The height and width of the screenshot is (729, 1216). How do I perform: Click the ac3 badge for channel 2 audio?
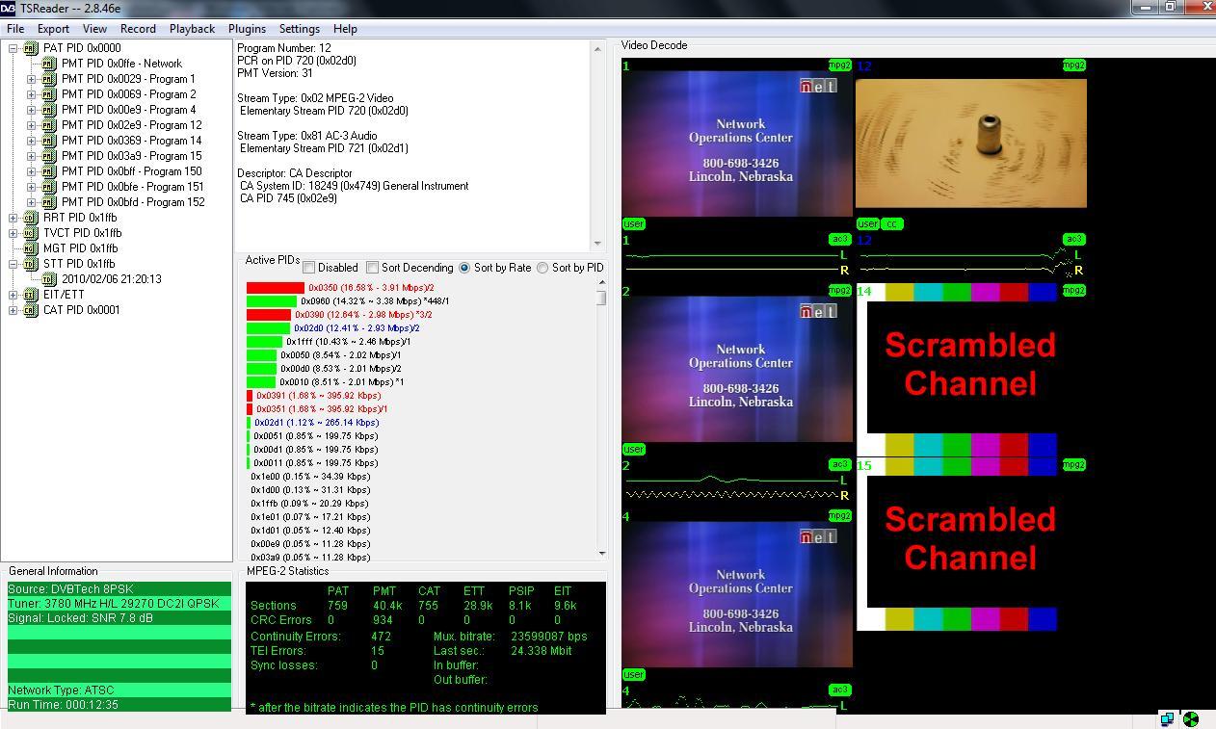pos(839,464)
